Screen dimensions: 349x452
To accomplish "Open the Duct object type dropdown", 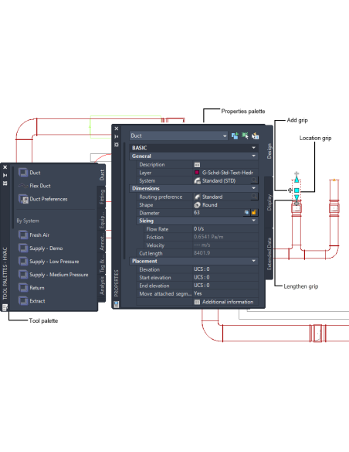I will click(x=178, y=135).
